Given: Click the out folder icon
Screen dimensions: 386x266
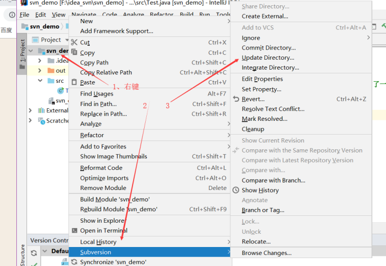Looking at the screenshot, I should pyautogui.click(x=51, y=70).
